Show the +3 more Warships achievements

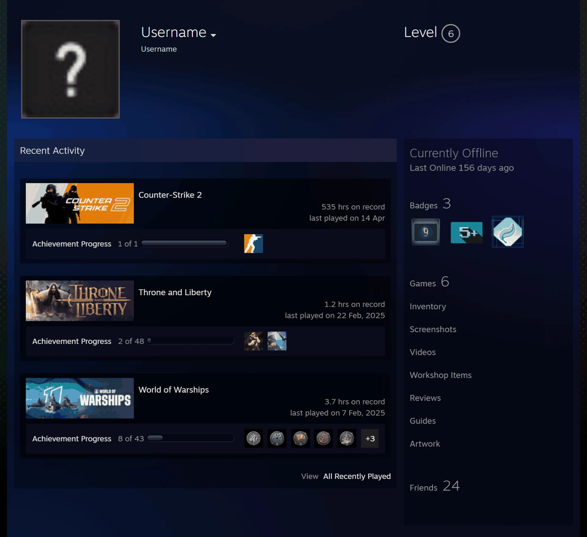point(370,438)
